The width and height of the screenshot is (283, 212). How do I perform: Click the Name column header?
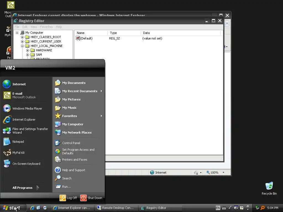(x=91, y=33)
